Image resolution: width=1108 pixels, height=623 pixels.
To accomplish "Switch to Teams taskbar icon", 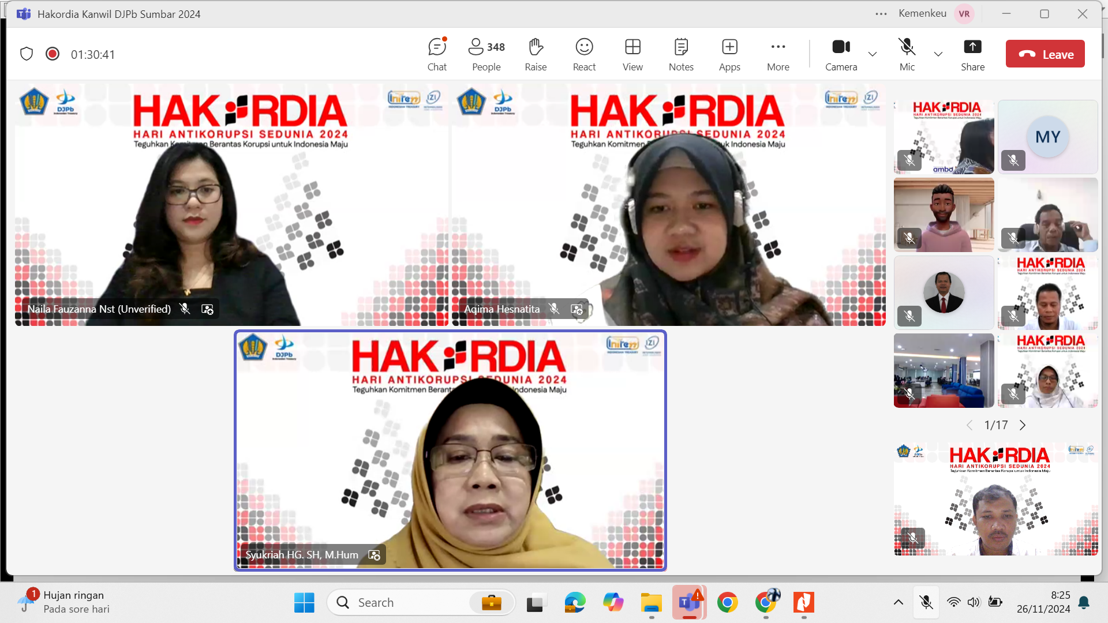I will click(689, 603).
